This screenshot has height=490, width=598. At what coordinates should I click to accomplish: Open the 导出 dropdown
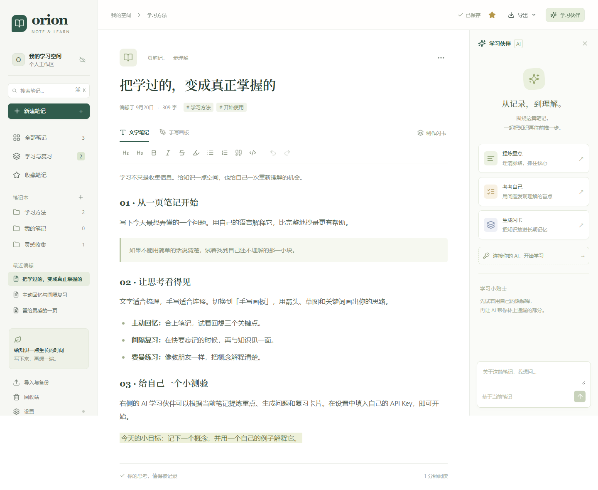[522, 15]
